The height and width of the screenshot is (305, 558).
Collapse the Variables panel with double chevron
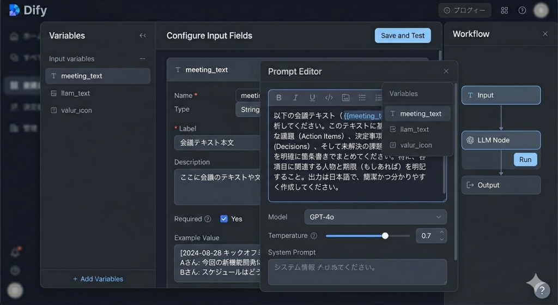tap(143, 35)
